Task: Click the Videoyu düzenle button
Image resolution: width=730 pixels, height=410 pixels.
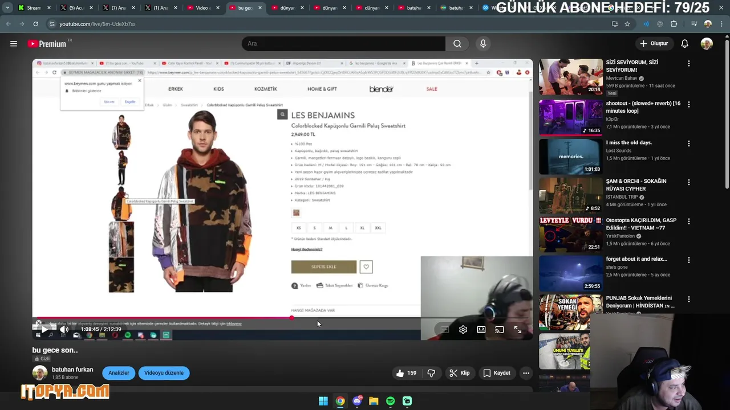Action: click(x=164, y=373)
